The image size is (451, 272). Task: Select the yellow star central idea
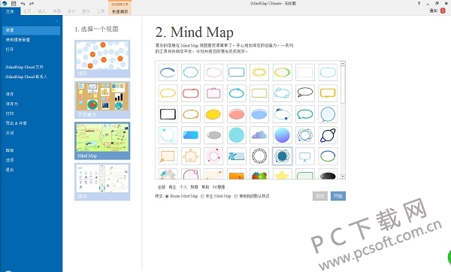click(282, 174)
